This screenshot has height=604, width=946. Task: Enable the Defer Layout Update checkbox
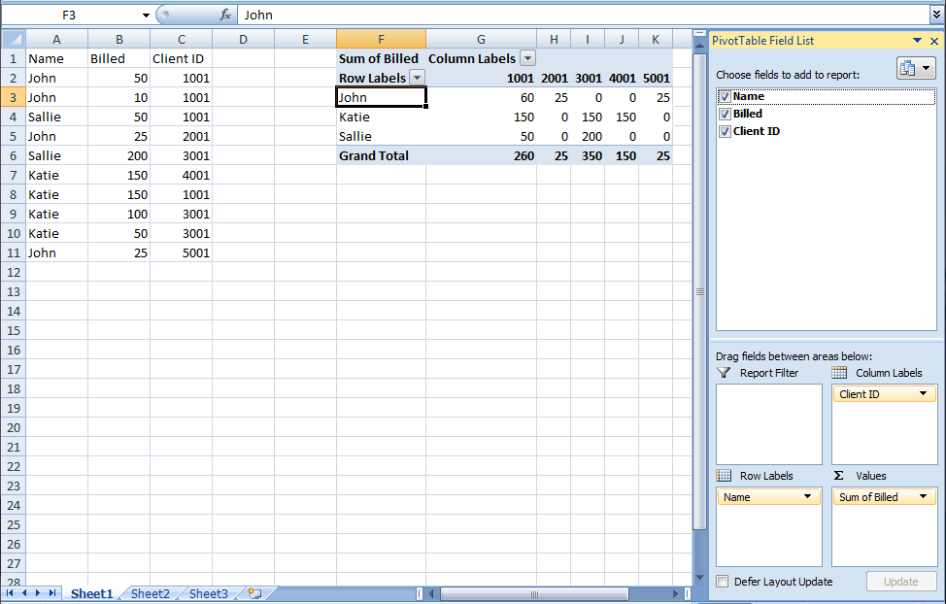point(723,582)
